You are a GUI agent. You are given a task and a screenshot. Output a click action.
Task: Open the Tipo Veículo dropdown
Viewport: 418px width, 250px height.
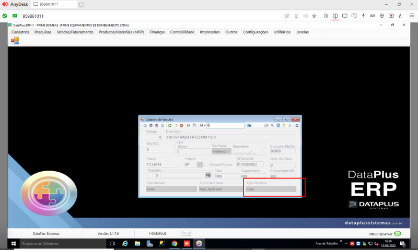point(171,189)
